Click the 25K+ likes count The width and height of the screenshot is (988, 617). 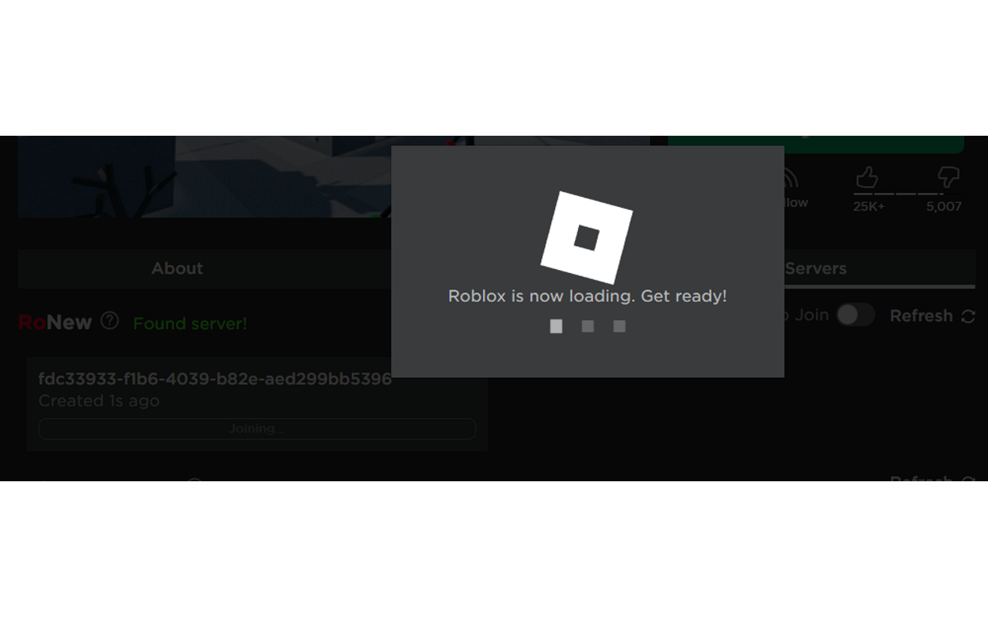tap(868, 207)
